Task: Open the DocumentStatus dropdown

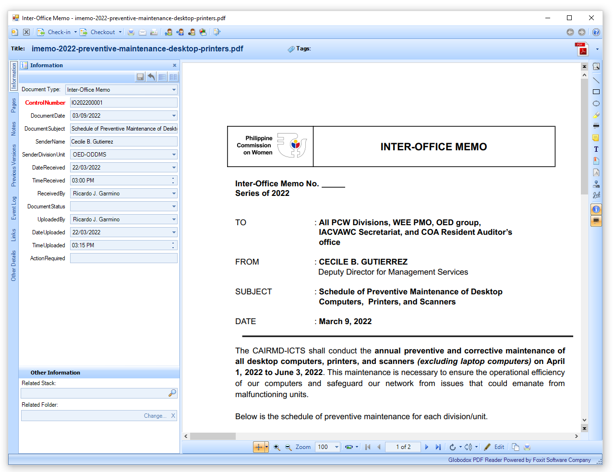Action: 174,206
